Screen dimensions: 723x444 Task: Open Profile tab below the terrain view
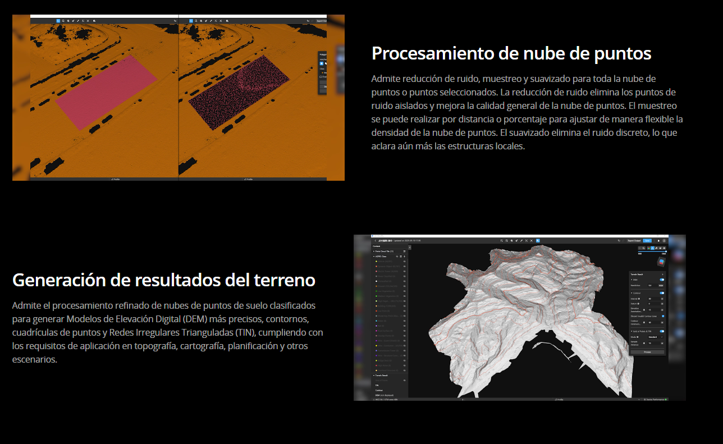[559, 399]
